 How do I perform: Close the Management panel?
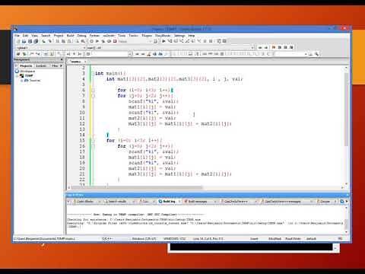pos(62,59)
